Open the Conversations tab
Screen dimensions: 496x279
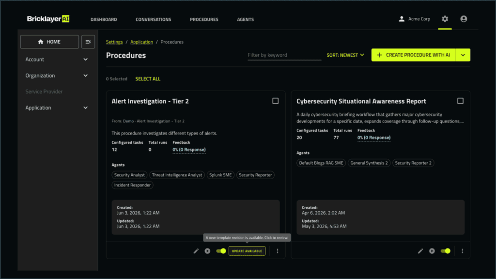154,19
